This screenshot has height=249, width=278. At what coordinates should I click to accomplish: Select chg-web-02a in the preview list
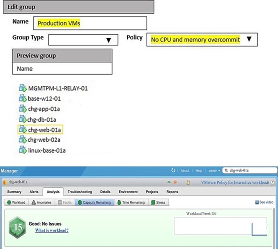[44, 140]
